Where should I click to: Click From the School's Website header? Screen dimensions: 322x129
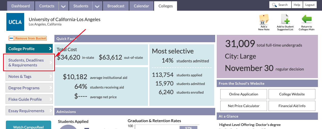[x=267, y=83]
